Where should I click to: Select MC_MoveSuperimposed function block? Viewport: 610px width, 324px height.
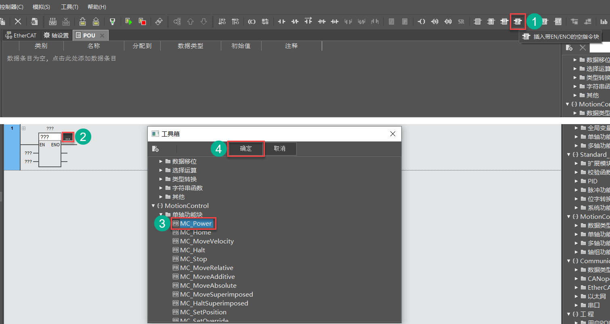216,294
